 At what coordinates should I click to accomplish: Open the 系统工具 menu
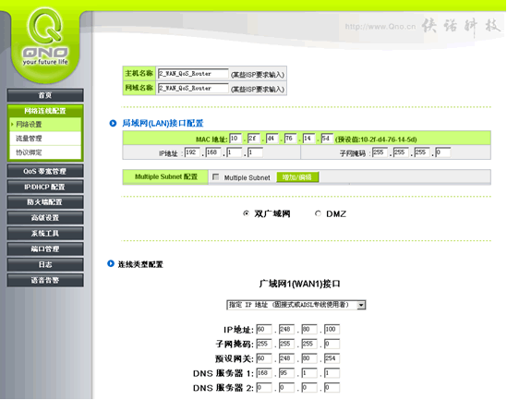pos(45,233)
